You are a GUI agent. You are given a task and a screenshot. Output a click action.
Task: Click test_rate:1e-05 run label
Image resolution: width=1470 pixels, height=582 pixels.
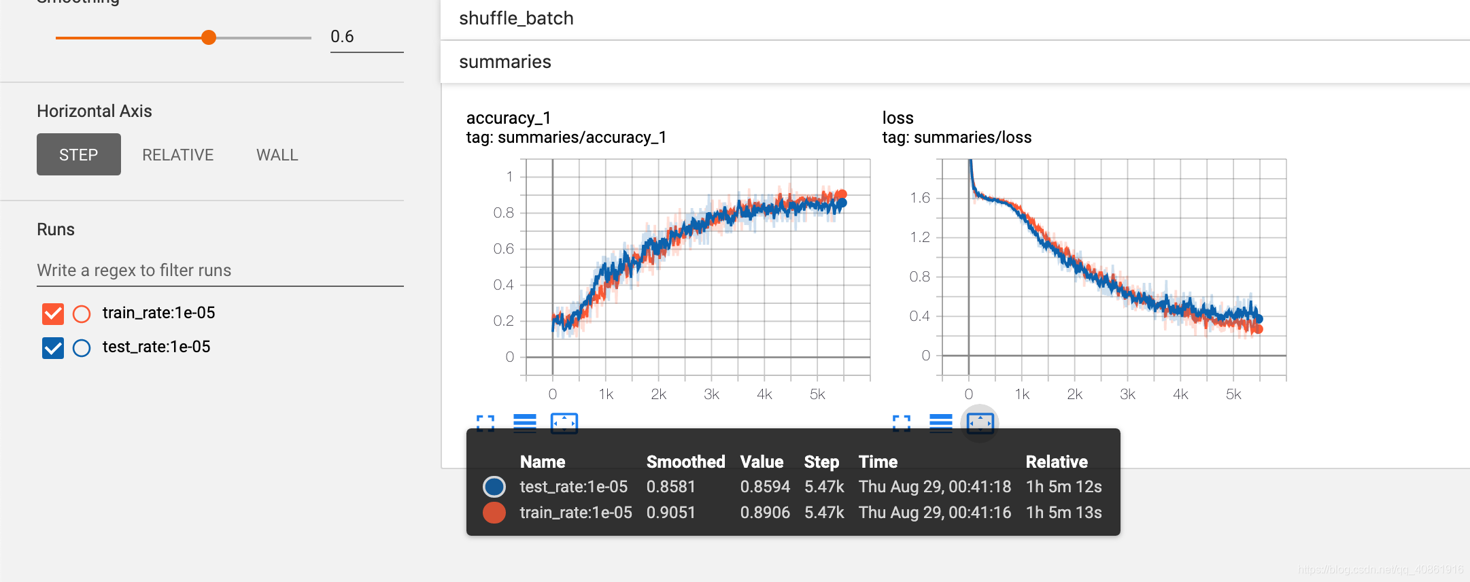coord(156,347)
